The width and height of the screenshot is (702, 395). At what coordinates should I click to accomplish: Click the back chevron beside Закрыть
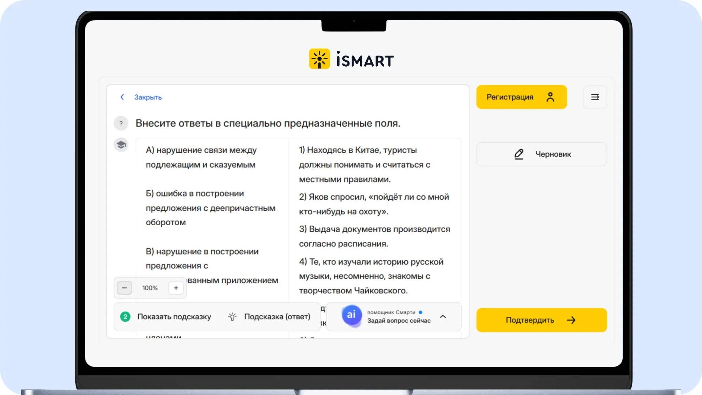tap(122, 97)
